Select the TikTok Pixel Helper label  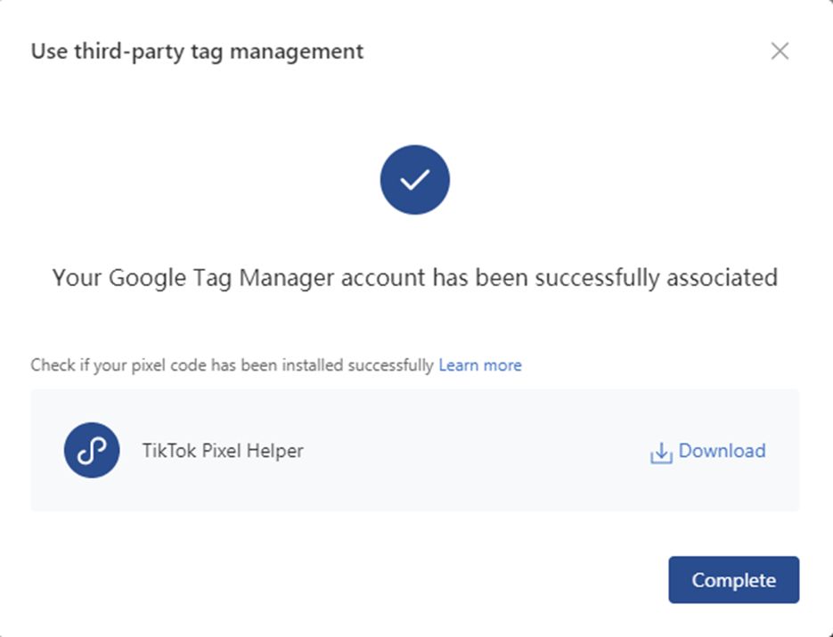point(223,451)
